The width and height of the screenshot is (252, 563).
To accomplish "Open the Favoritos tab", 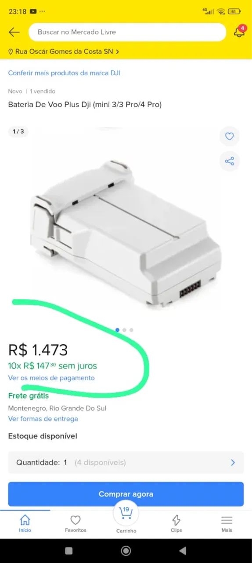I will pos(76,523).
